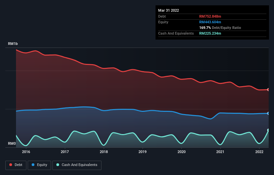Click the RM752.848m debt value
This screenshot has width=274, height=175.
[210, 16]
